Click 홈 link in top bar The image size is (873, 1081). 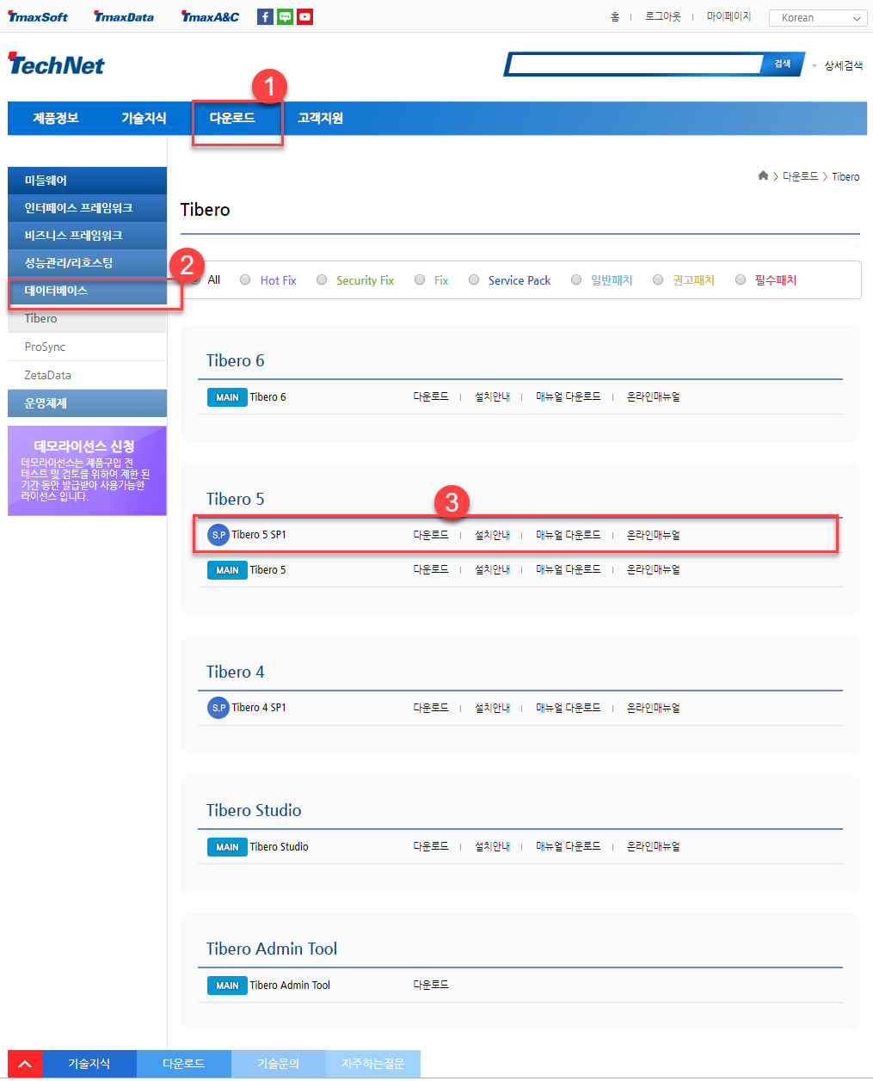615,17
